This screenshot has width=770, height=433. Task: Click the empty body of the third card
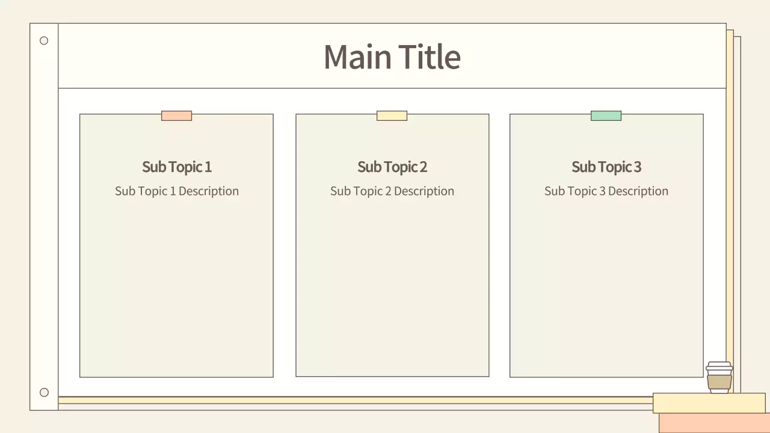pyautogui.click(x=606, y=289)
